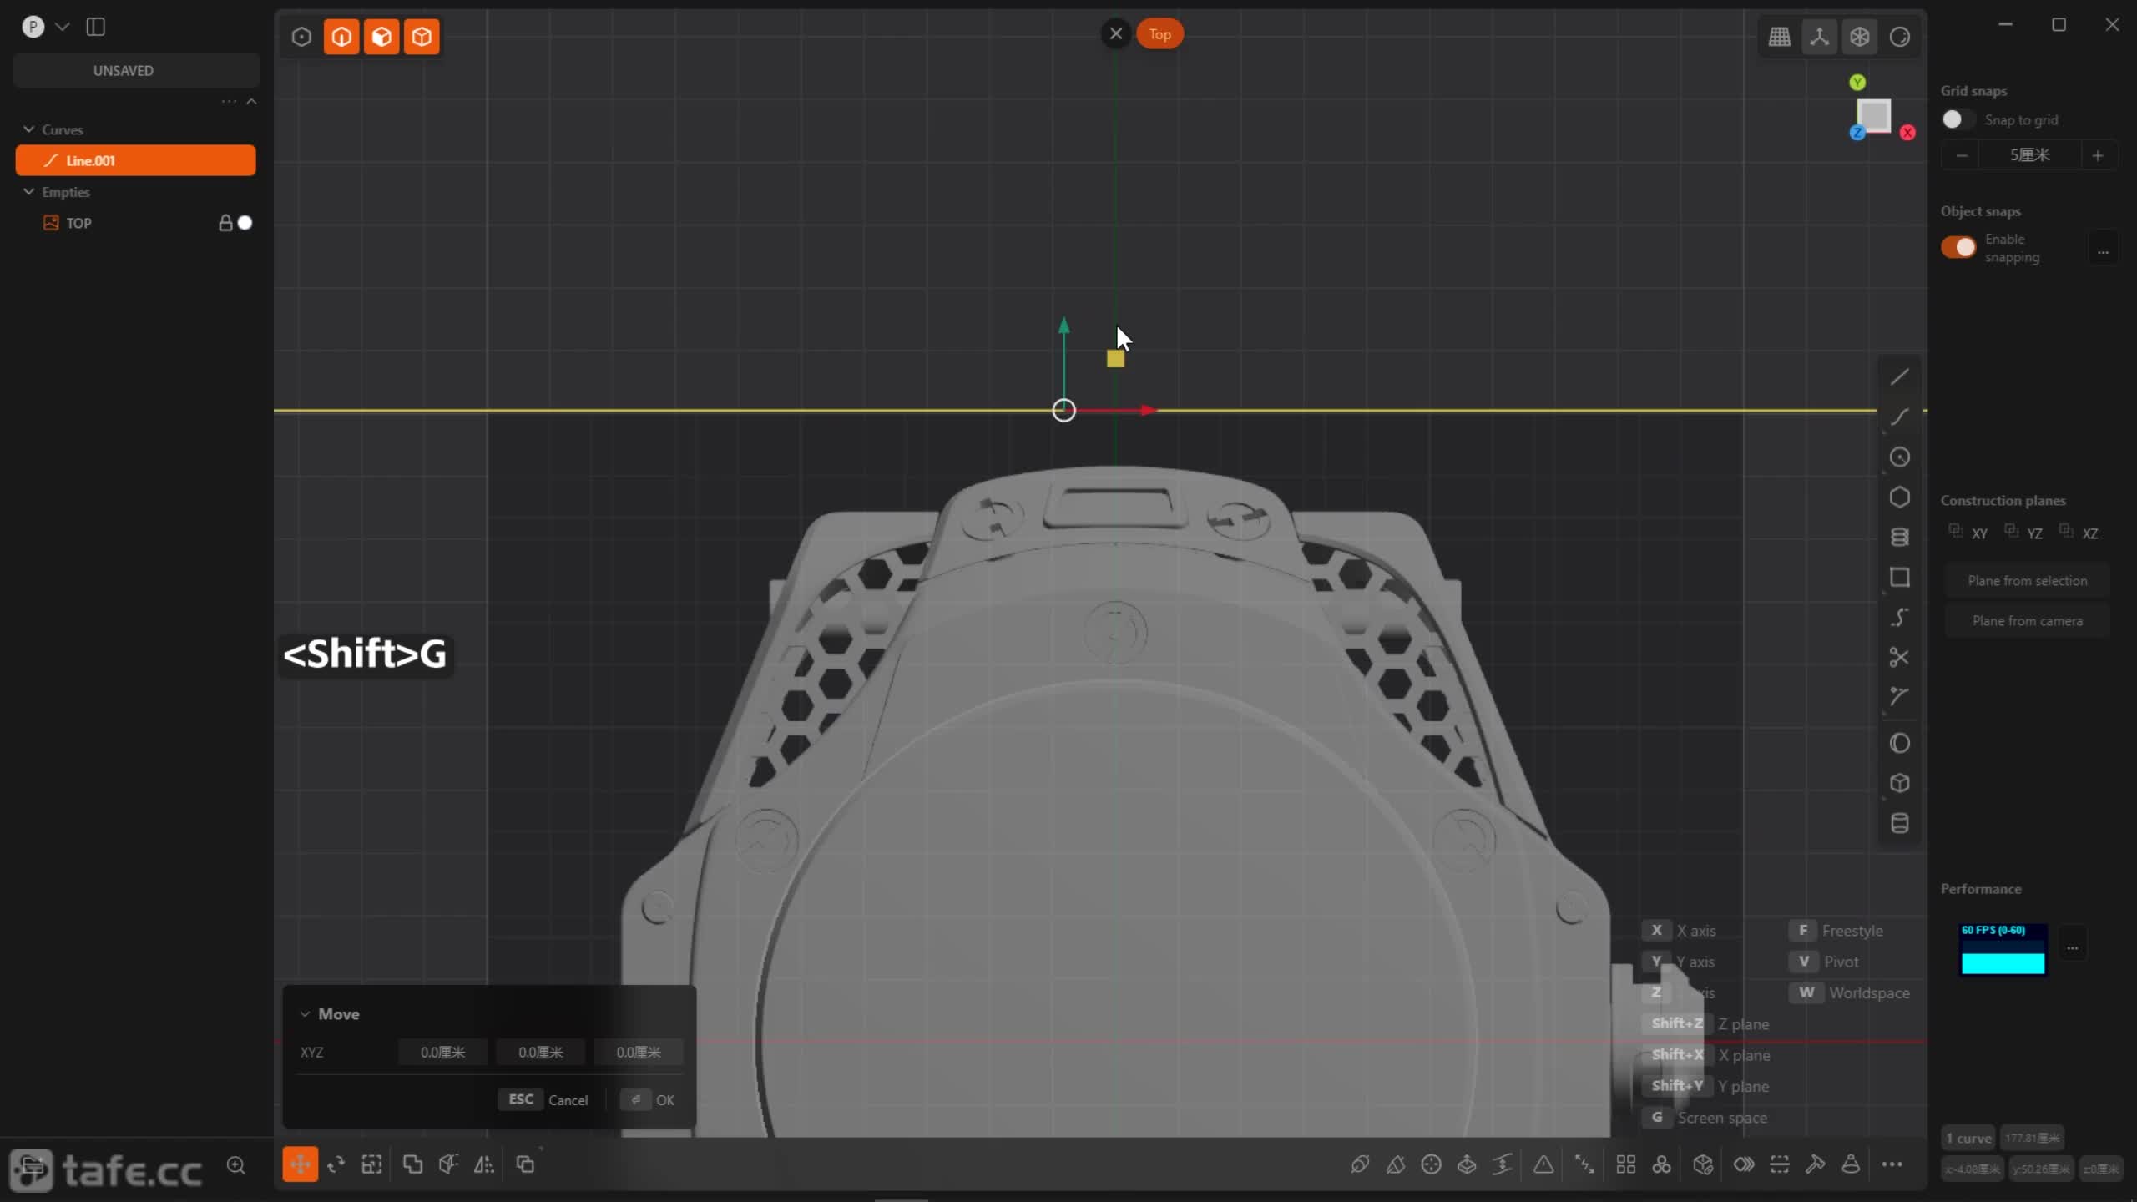Select the circle curve tool

(x=1899, y=457)
